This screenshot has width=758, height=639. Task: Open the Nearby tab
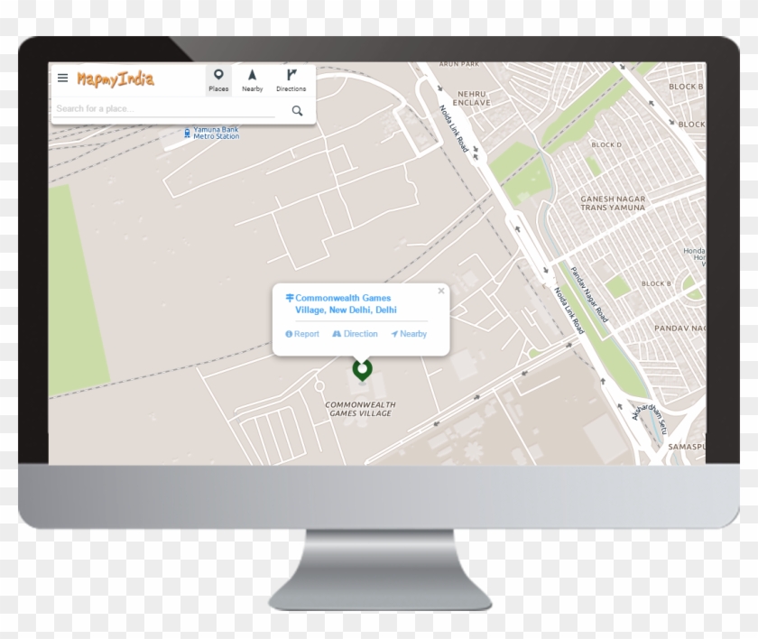252,88
